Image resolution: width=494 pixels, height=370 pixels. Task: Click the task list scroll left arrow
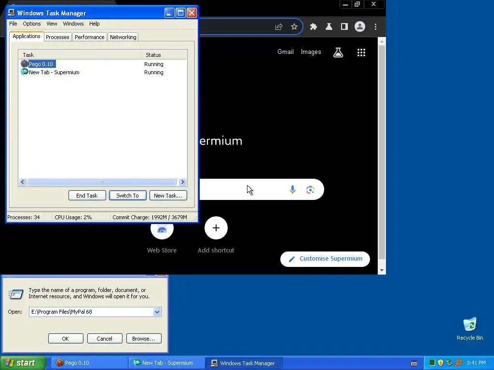[22, 182]
